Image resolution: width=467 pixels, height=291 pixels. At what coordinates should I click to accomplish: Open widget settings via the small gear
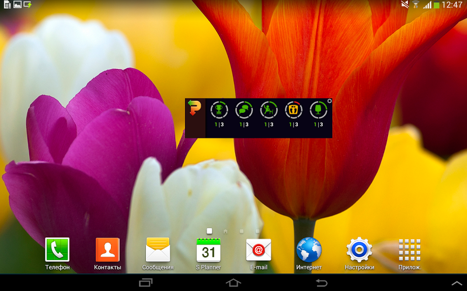click(x=329, y=101)
